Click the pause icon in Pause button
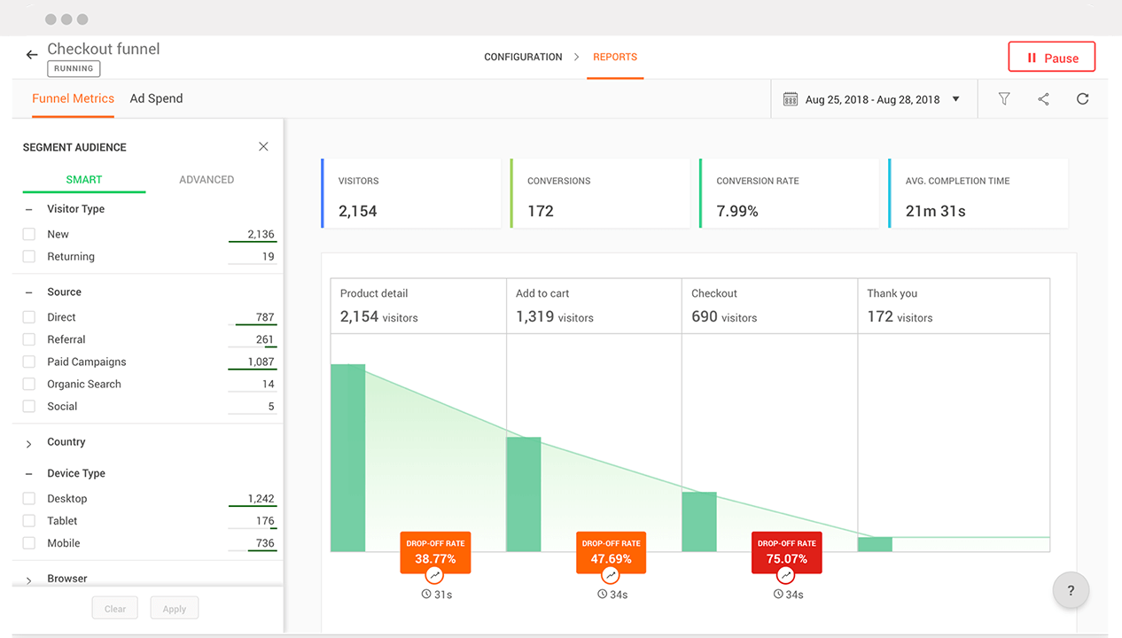The height and width of the screenshot is (638, 1122). coord(1032,58)
